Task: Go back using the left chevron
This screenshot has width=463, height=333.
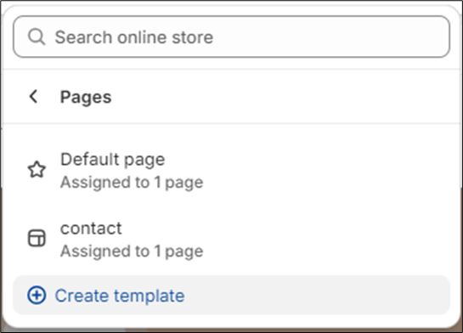Action: point(33,97)
